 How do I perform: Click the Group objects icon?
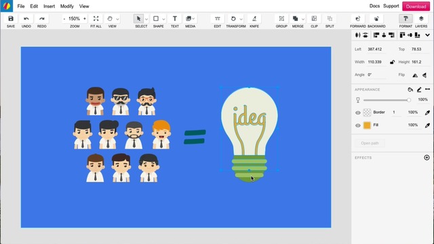[x=281, y=19]
